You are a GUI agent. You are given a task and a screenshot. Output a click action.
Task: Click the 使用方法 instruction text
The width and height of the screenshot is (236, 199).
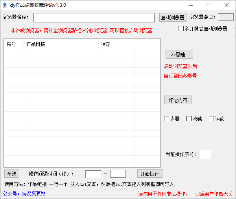click(89, 184)
